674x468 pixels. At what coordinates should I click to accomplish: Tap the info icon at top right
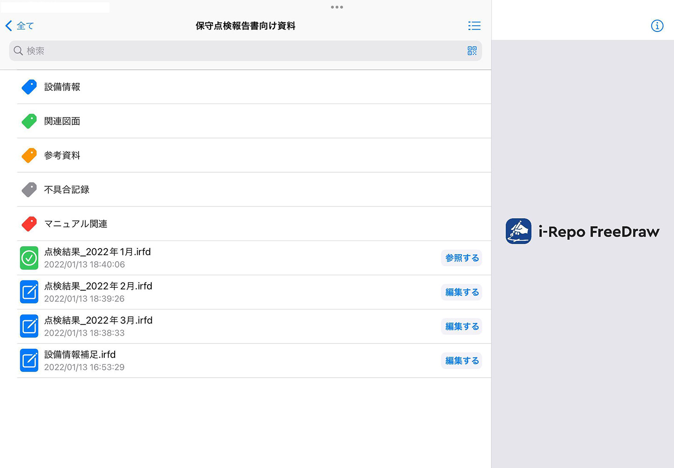[657, 26]
